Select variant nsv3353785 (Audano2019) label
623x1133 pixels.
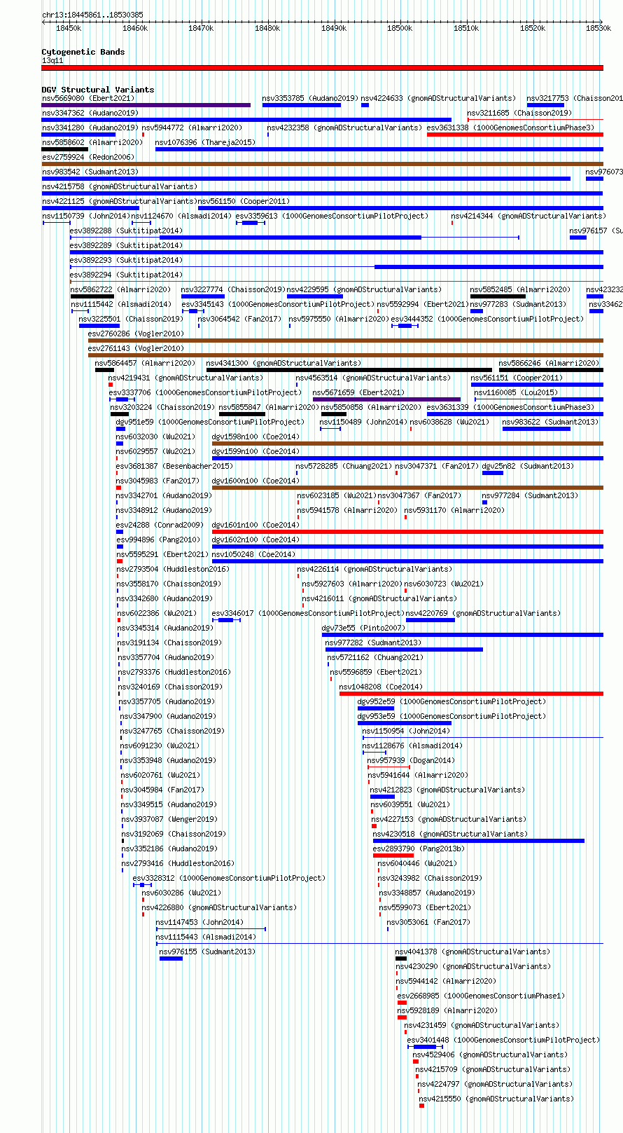pos(310,98)
